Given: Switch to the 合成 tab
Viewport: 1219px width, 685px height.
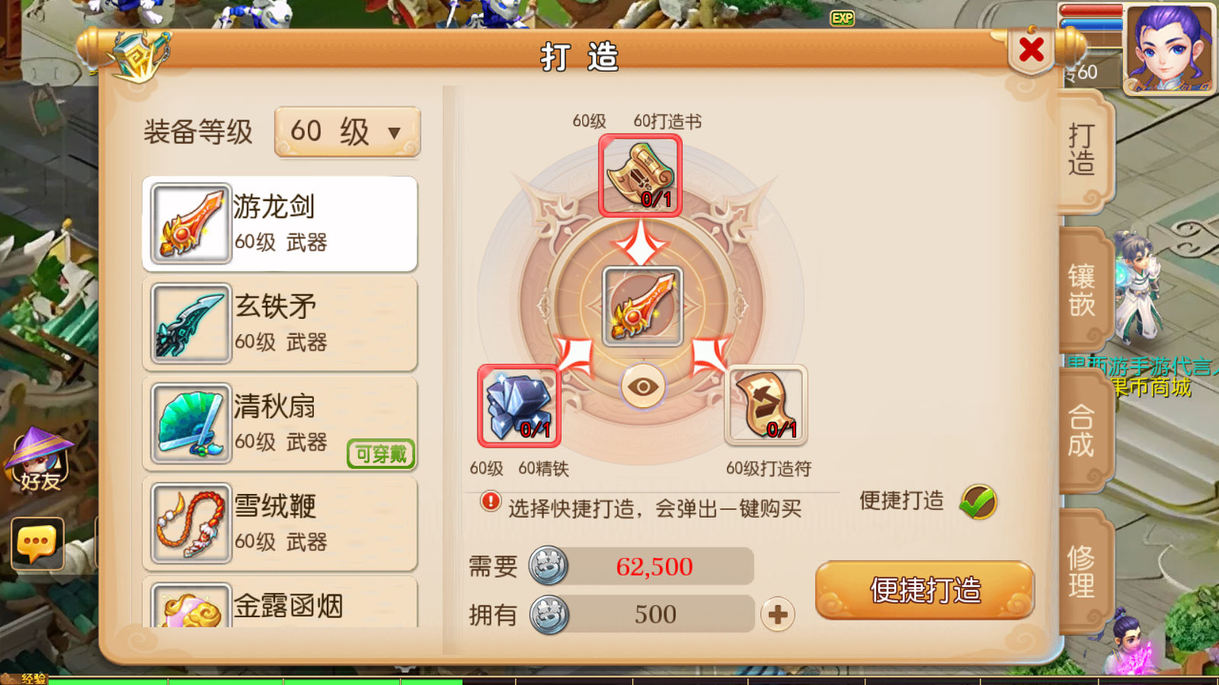Looking at the screenshot, I should pyautogui.click(x=1082, y=431).
